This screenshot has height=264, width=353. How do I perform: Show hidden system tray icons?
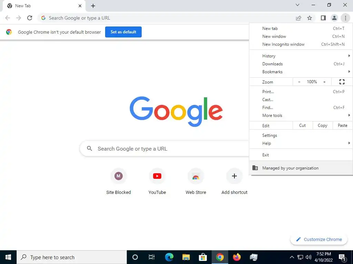tap(292, 257)
